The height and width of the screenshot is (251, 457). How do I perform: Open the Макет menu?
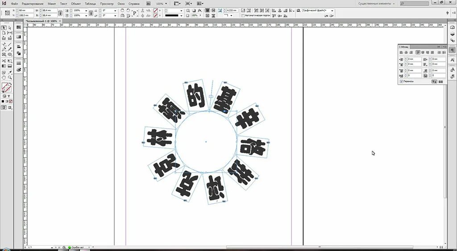52,4
